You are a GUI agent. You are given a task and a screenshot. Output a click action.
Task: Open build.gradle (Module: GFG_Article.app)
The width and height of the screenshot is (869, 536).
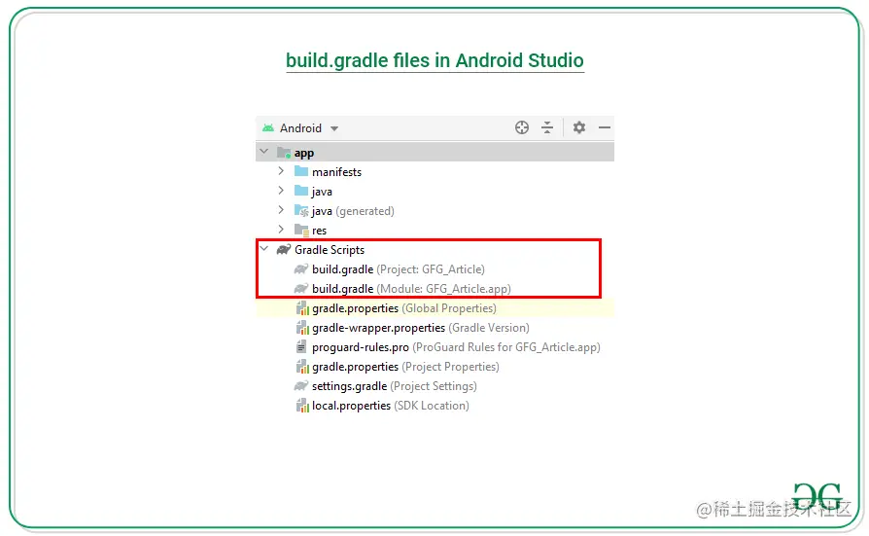tap(411, 289)
